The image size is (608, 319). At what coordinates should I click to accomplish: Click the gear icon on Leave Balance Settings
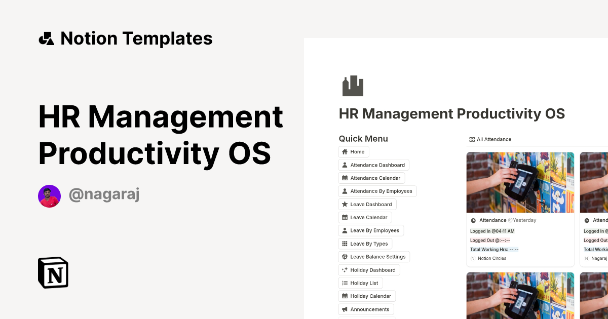point(344,257)
